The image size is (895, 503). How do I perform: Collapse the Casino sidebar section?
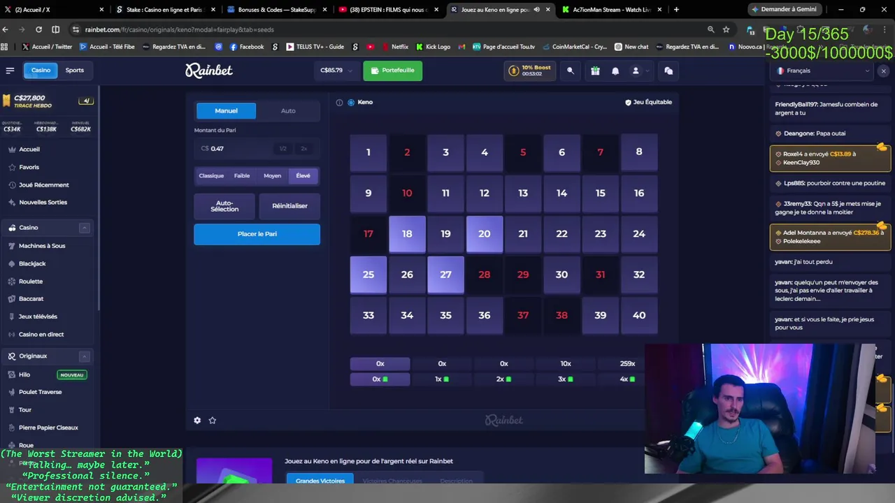pos(84,228)
